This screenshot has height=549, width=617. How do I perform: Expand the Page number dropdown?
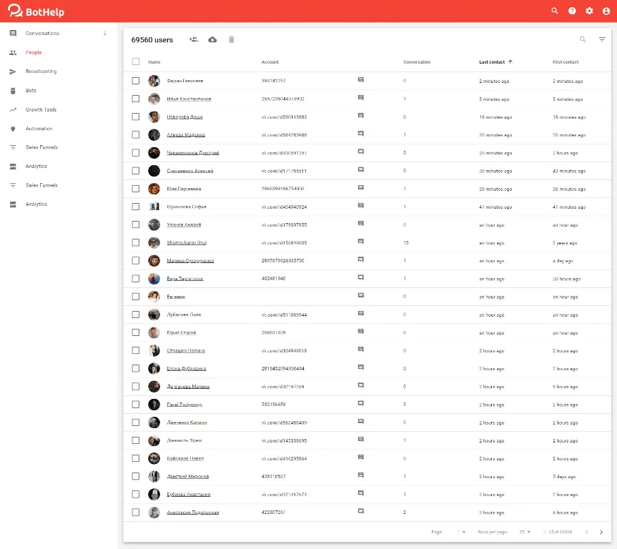coord(461,532)
